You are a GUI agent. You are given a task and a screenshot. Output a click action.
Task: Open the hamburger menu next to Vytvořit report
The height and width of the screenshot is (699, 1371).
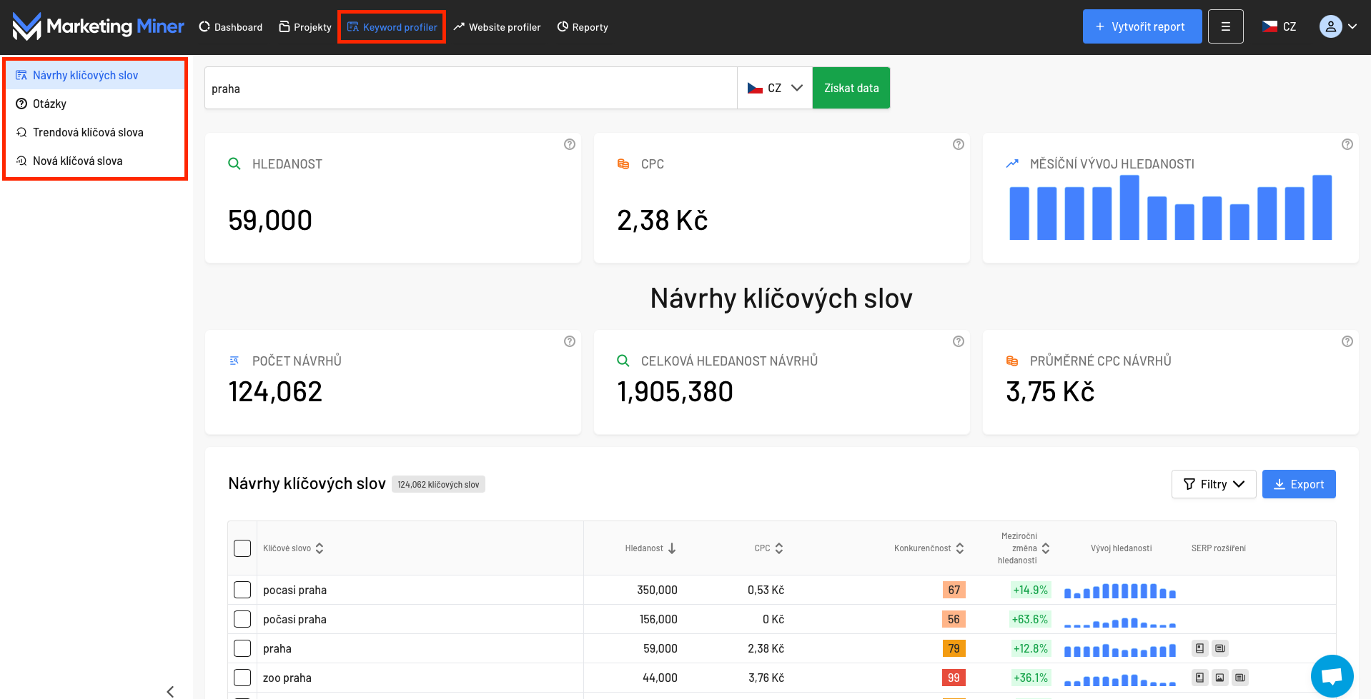1225,26
